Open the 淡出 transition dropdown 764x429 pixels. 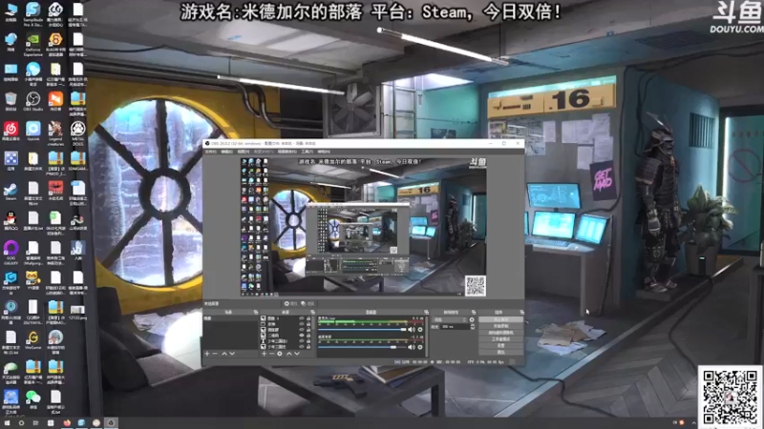click(x=450, y=319)
